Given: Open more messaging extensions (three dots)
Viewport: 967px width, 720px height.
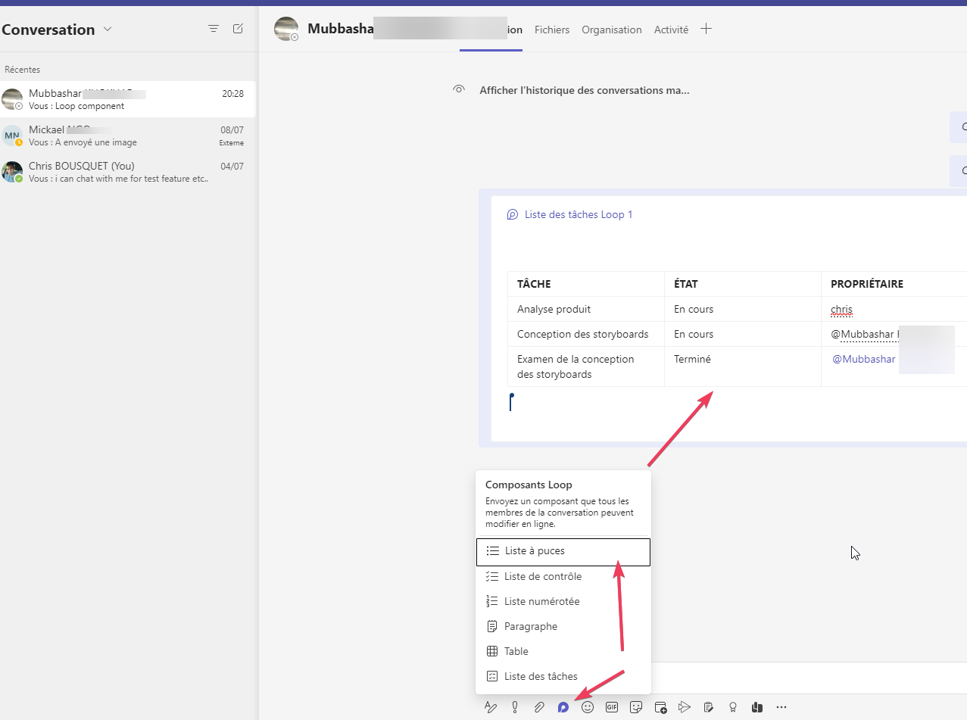Looking at the screenshot, I should pyautogui.click(x=781, y=707).
